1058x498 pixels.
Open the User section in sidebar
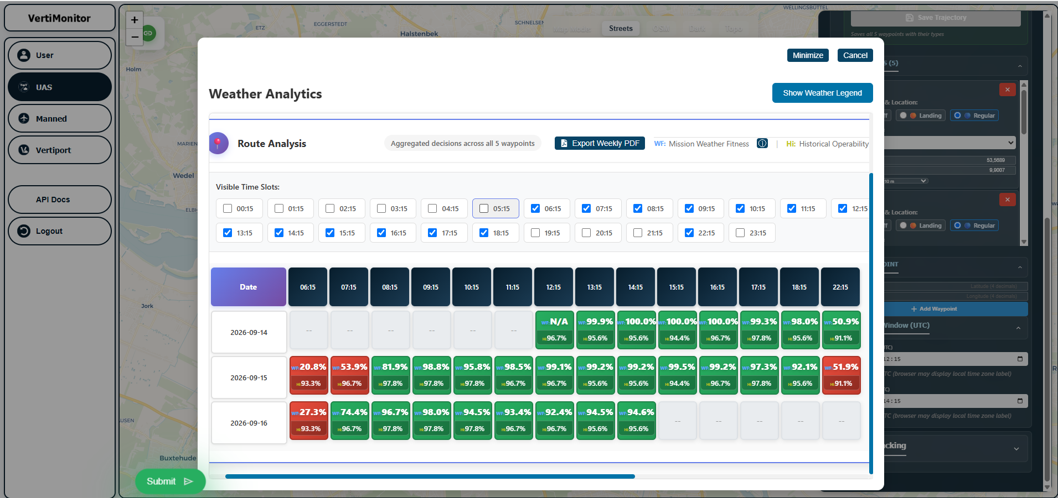60,55
